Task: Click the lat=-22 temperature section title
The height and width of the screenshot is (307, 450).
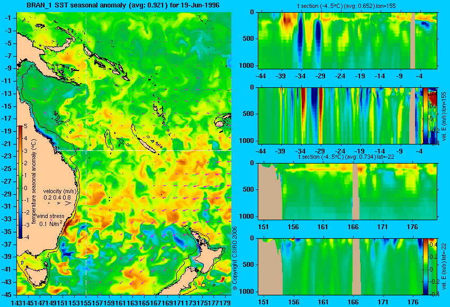Action: [x=346, y=157]
